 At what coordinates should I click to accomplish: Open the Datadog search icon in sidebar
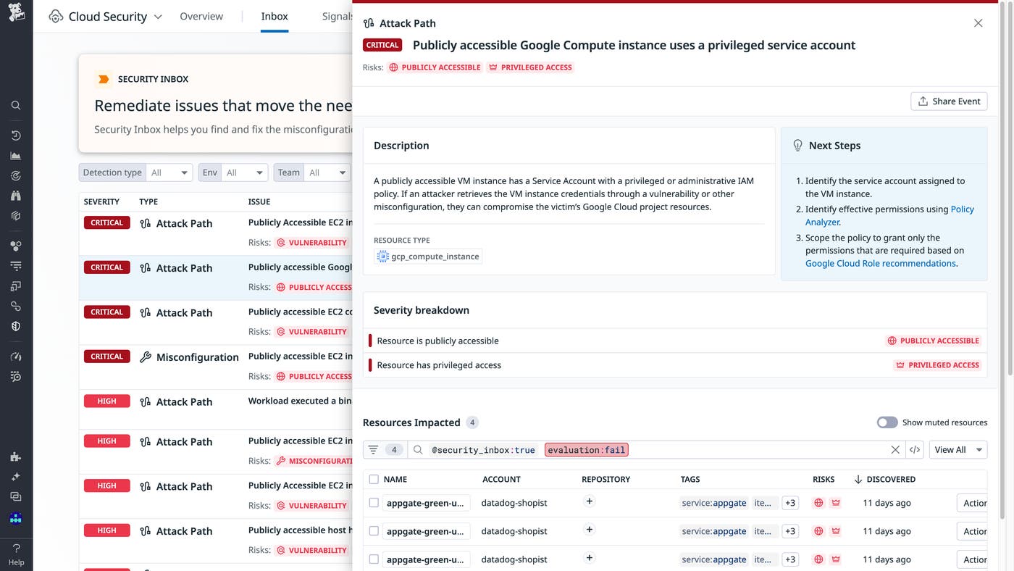tap(15, 104)
